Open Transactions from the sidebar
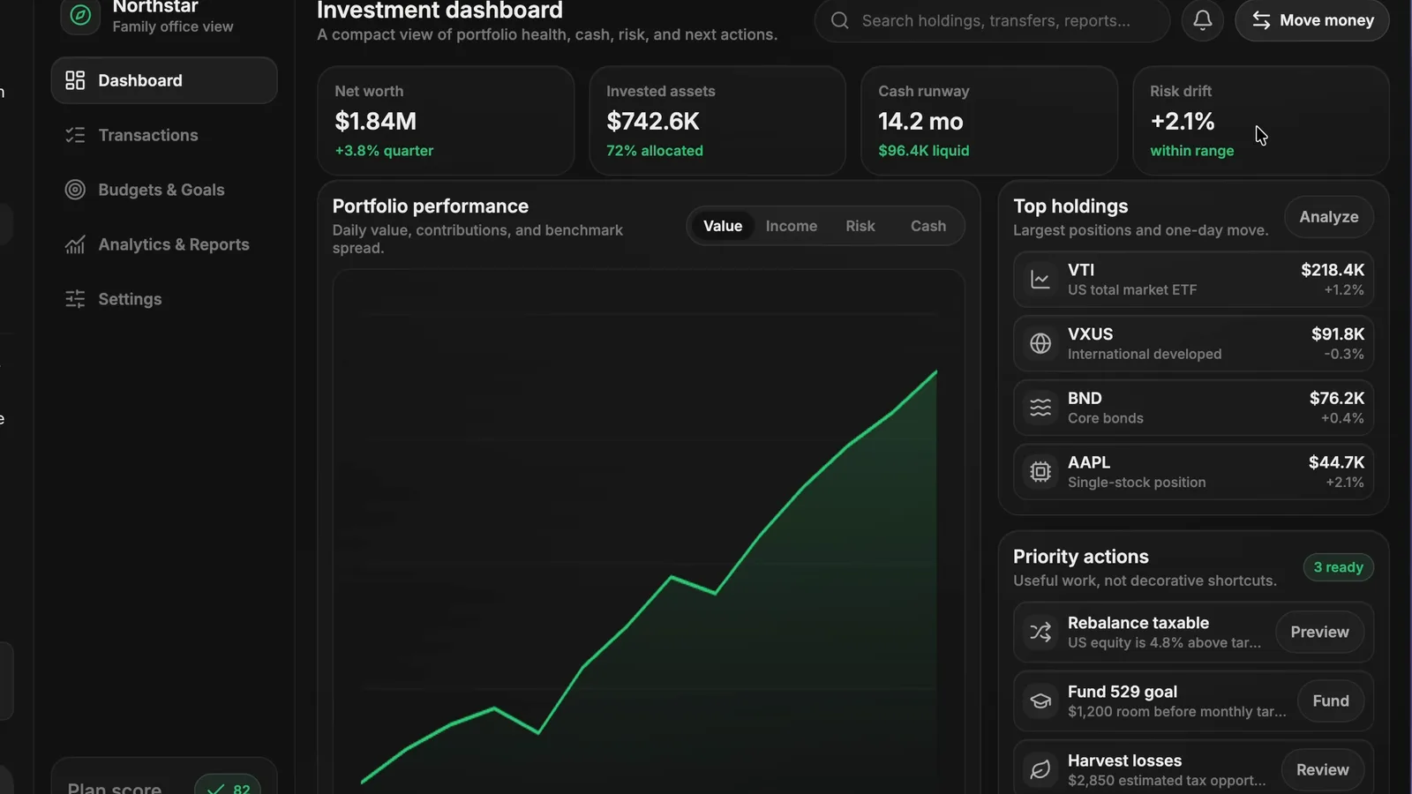 (x=164, y=135)
